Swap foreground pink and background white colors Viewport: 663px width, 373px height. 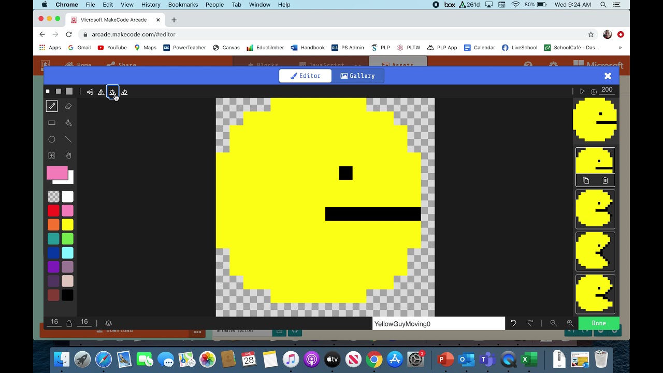60,175
